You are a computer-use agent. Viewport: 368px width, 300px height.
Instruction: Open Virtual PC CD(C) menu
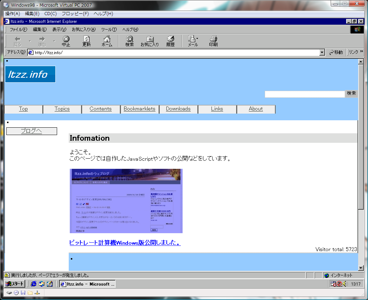click(50, 14)
